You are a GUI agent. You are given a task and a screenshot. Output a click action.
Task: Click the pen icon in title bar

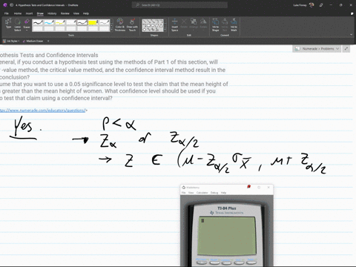[321, 5]
